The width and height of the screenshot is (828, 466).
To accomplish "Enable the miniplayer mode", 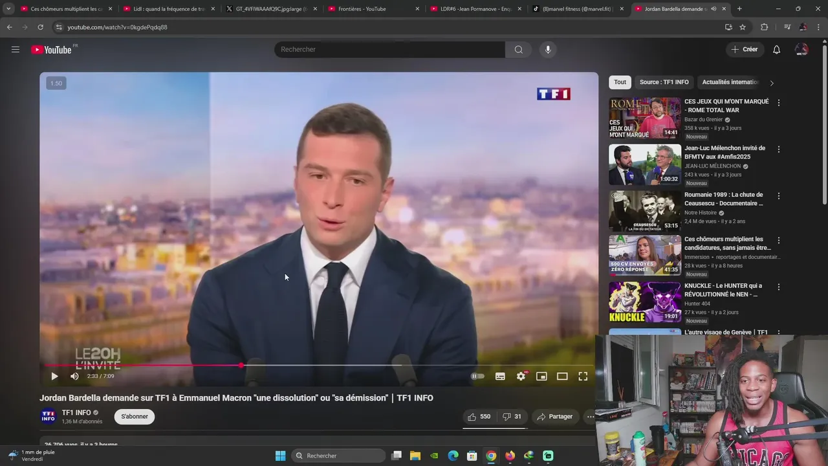I will (x=541, y=376).
